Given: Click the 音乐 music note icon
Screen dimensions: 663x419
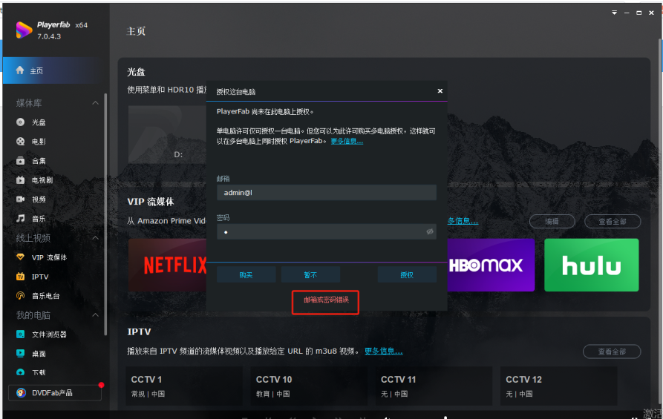Looking at the screenshot, I should pyautogui.click(x=20, y=218).
